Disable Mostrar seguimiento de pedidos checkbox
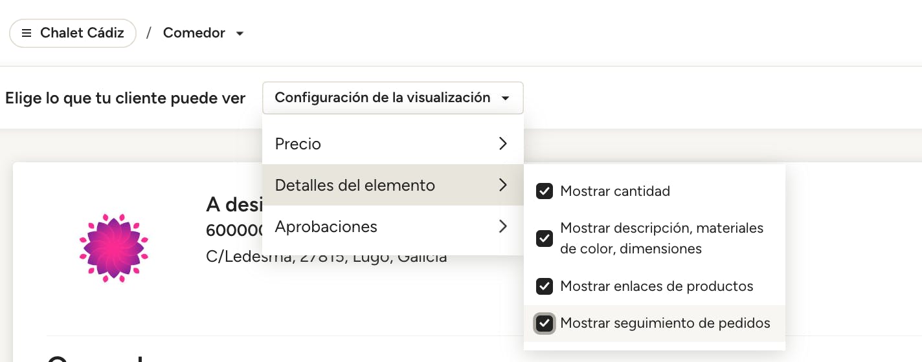 [545, 323]
